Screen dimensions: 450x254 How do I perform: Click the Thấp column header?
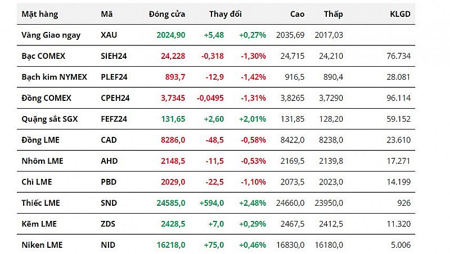(x=334, y=14)
